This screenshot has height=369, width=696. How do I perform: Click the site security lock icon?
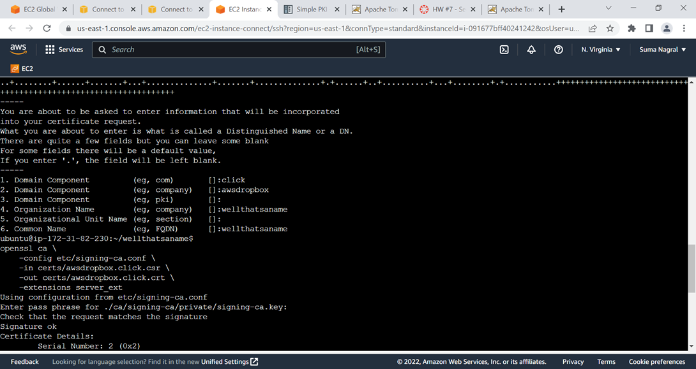coord(68,29)
